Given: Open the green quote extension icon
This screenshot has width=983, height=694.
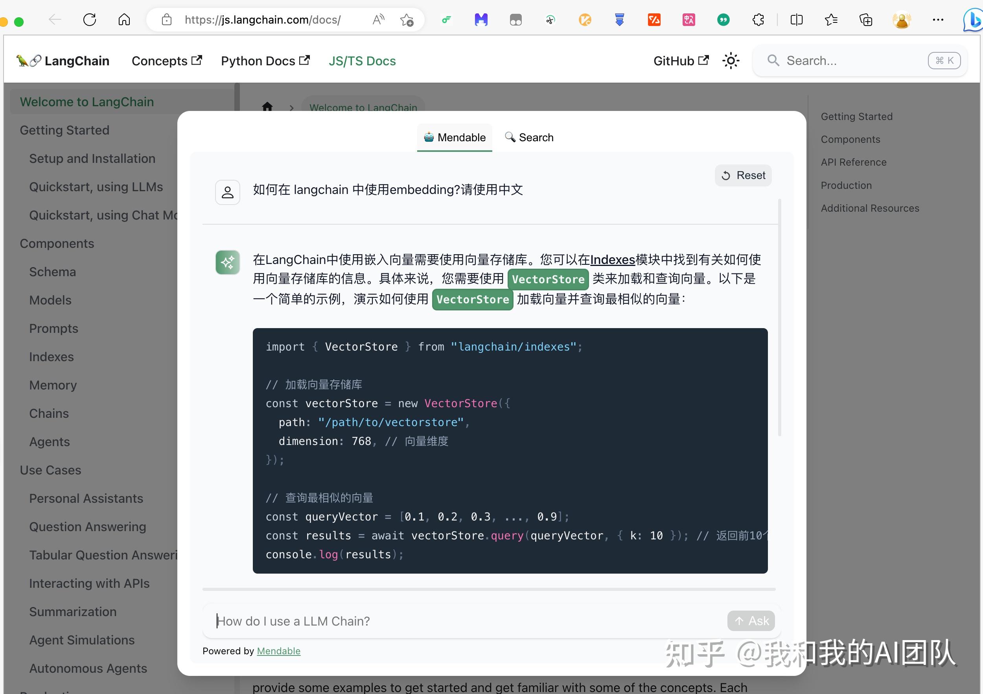Looking at the screenshot, I should point(723,20).
